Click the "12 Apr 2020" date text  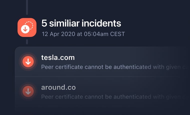[x=58, y=34]
